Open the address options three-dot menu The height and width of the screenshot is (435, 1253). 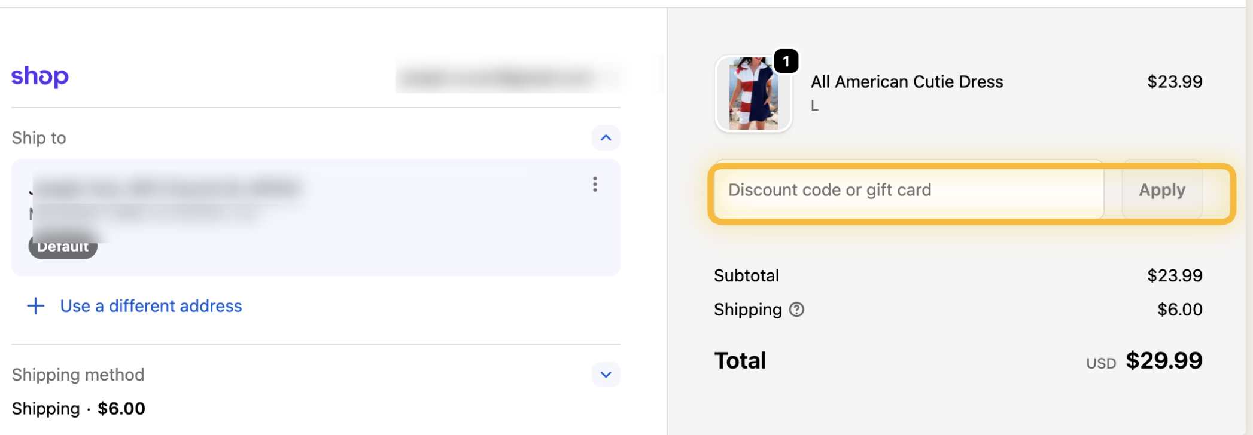(595, 184)
